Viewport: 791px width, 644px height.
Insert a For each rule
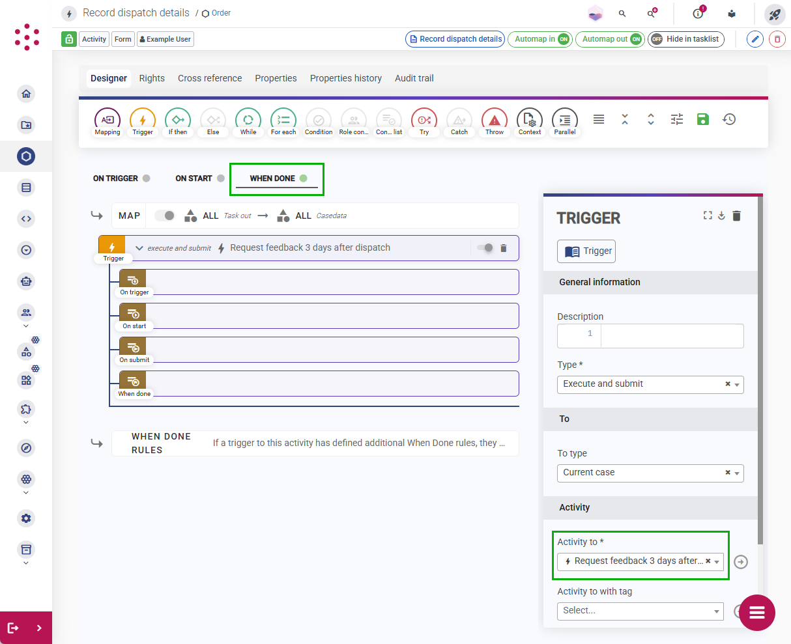pos(283,121)
